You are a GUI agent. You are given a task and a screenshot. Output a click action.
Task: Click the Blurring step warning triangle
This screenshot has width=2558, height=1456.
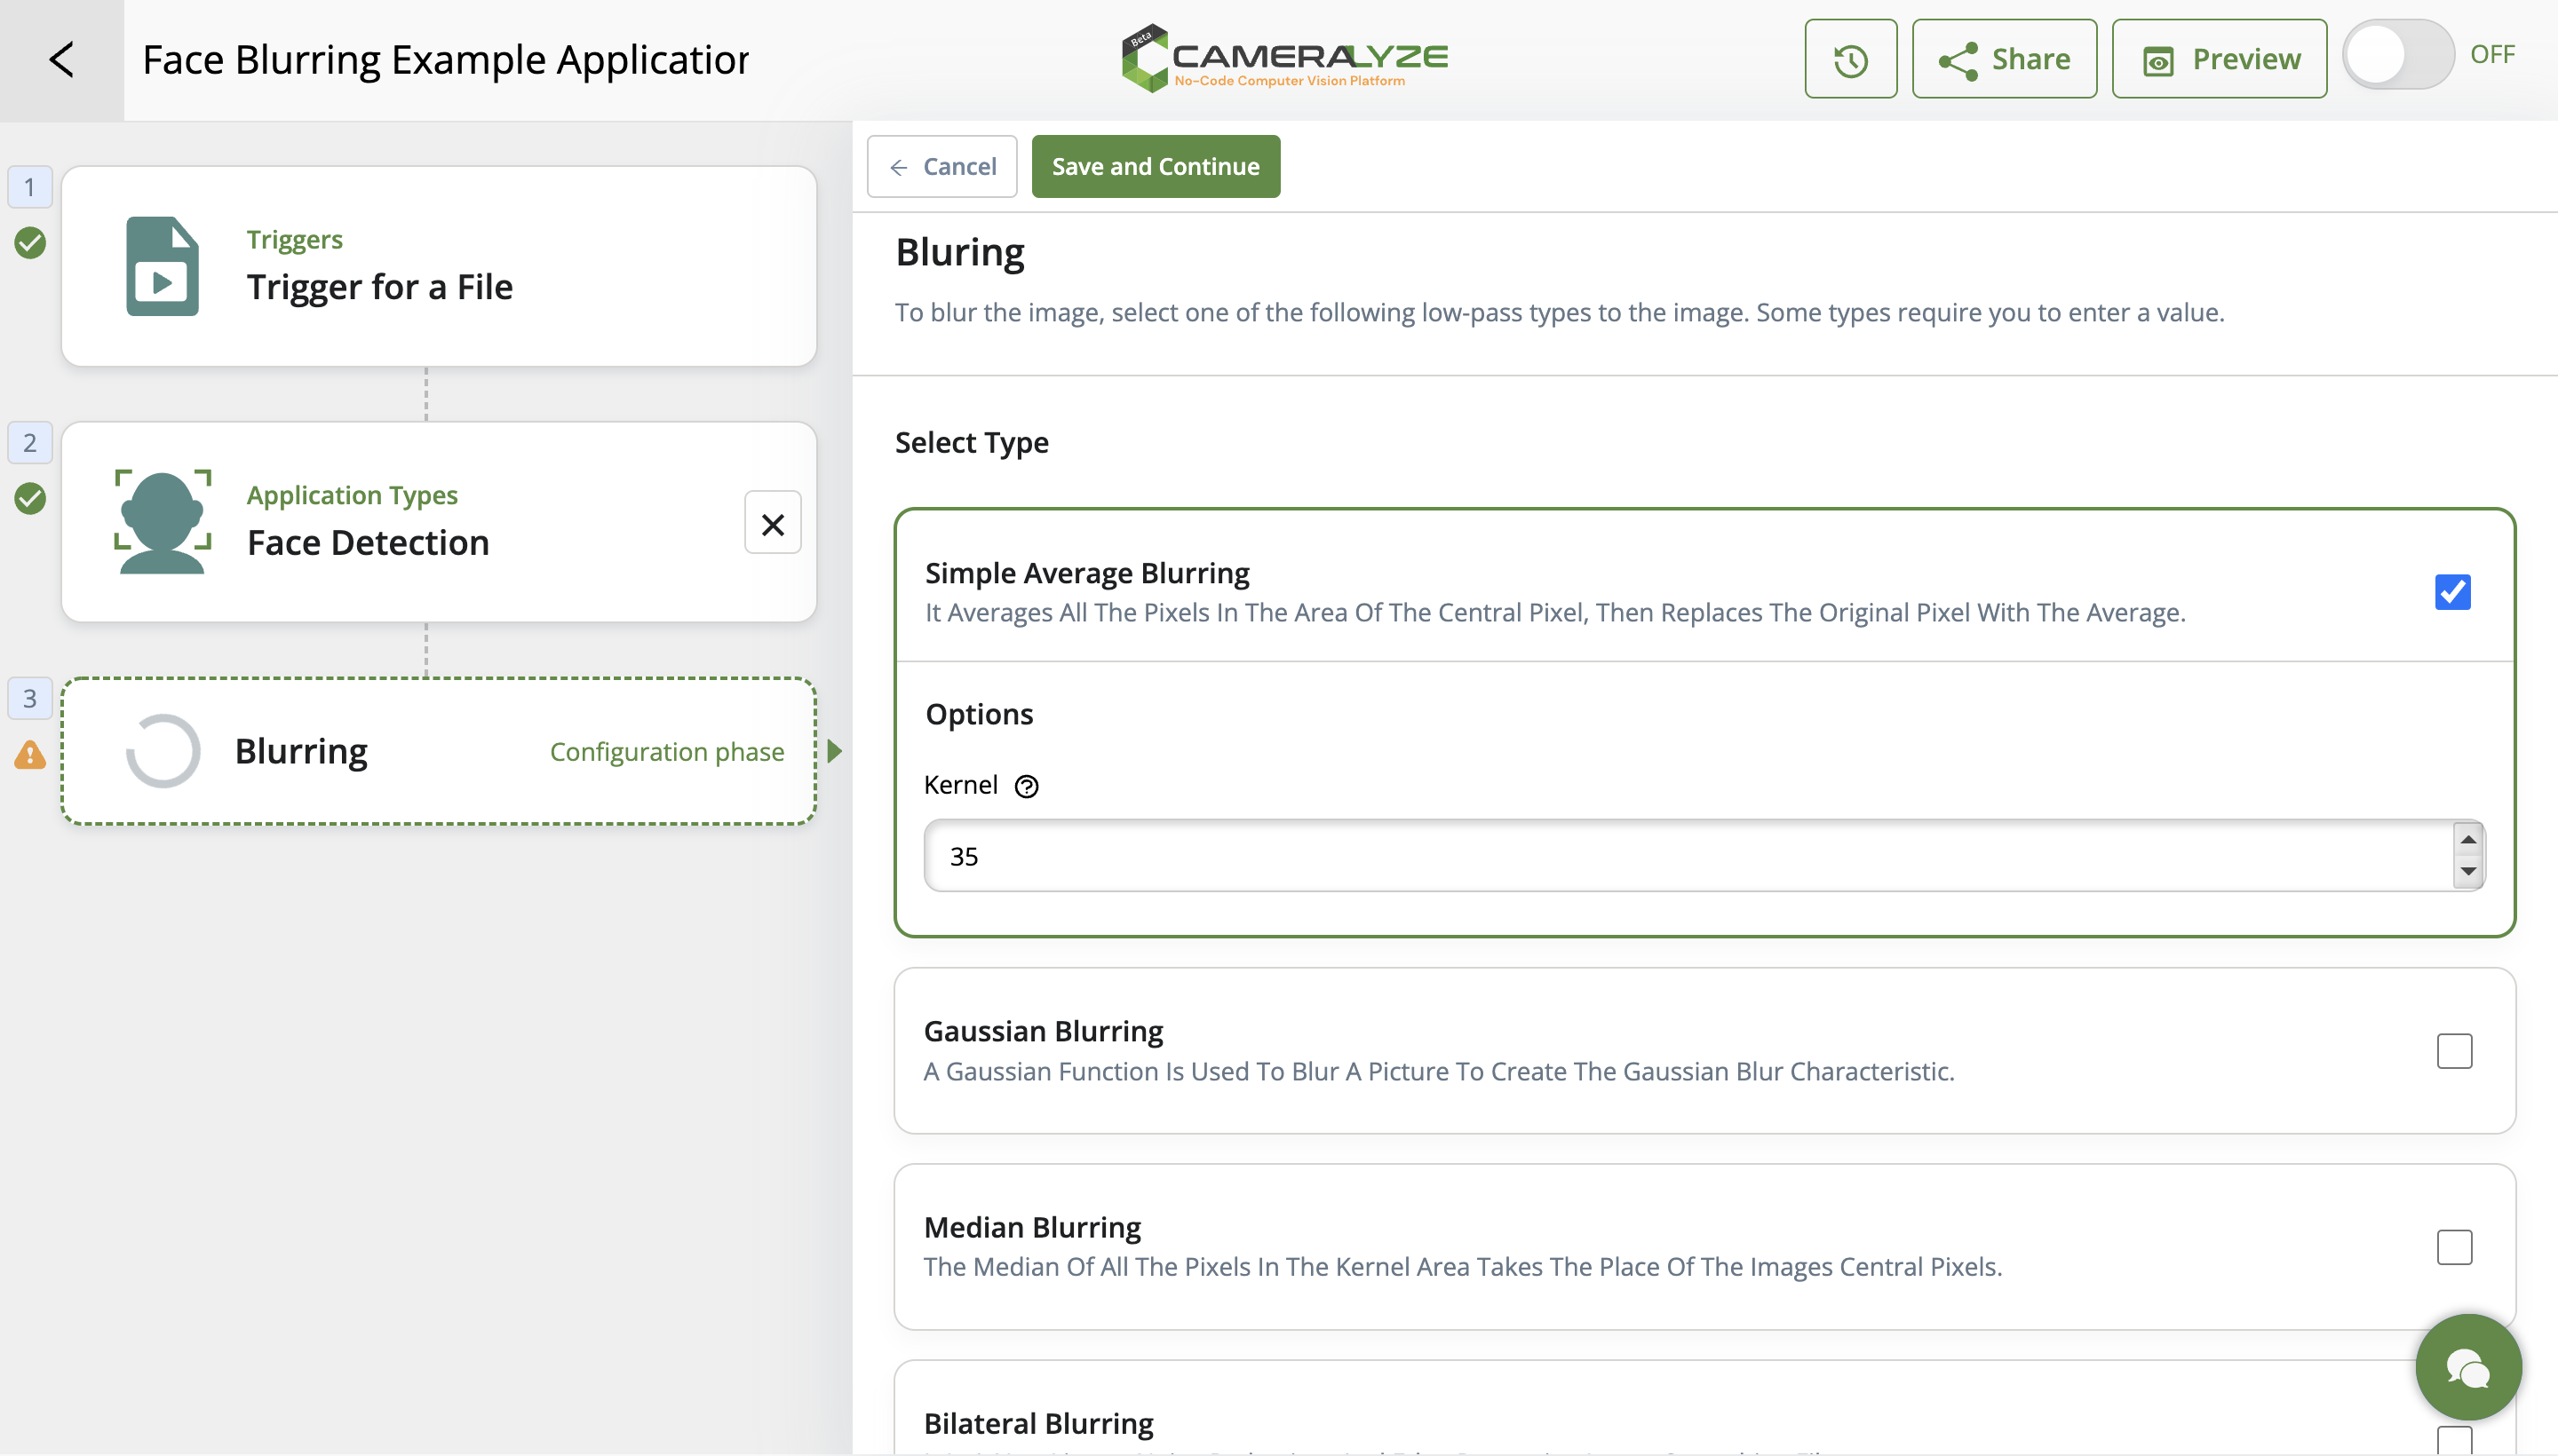point(30,755)
